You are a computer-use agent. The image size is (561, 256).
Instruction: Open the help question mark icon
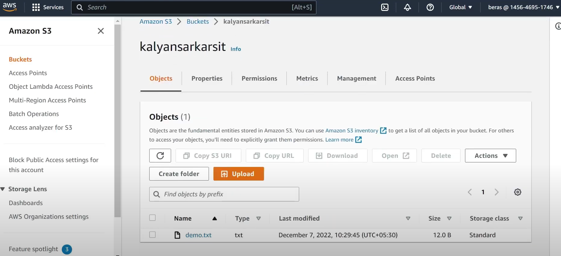click(430, 7)
